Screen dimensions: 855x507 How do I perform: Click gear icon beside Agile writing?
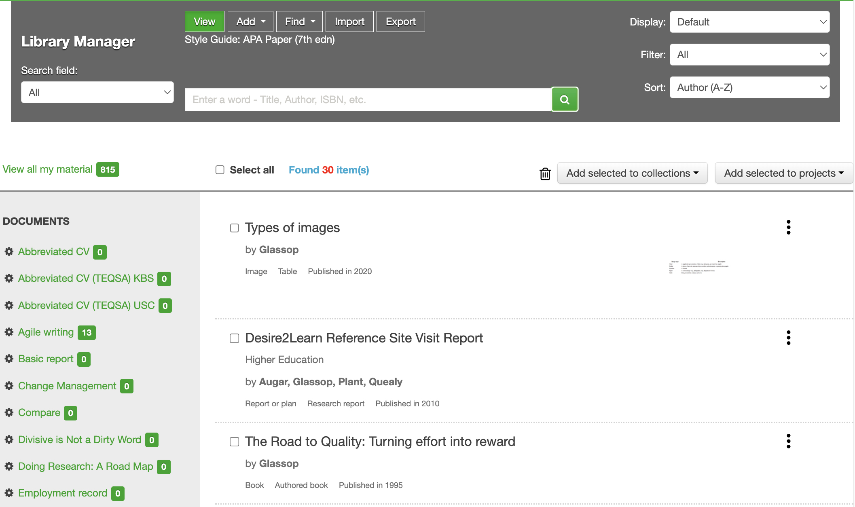pos(9,332)
